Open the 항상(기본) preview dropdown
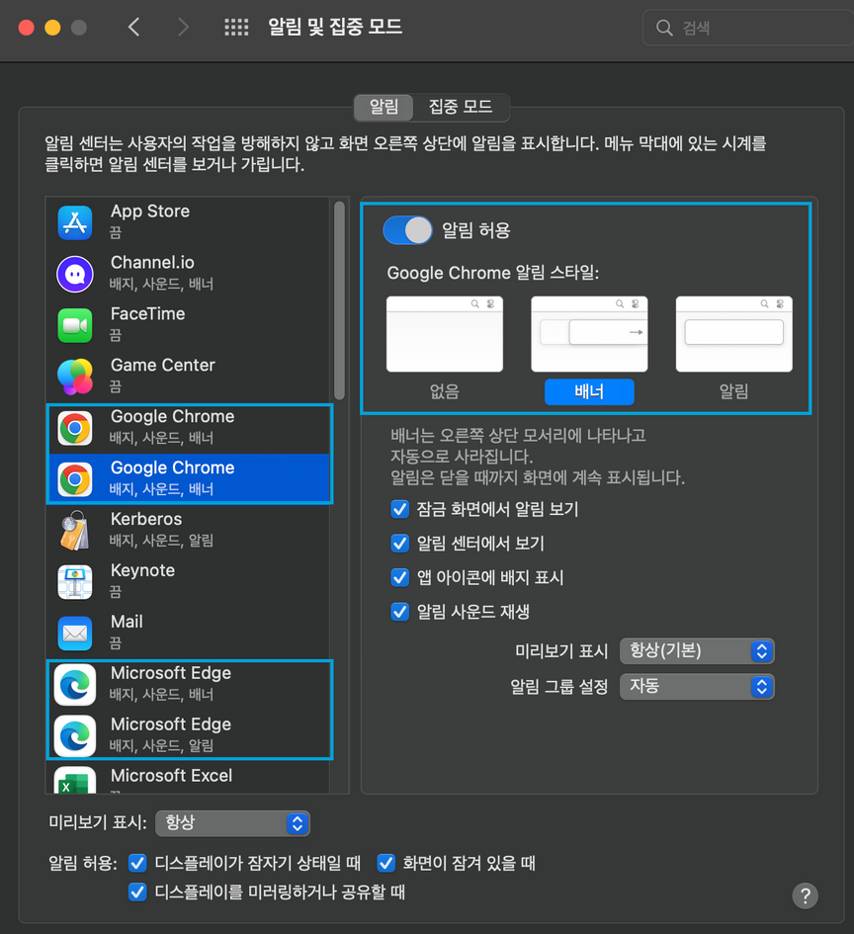The image size is (854, 934). coord(697,651)
